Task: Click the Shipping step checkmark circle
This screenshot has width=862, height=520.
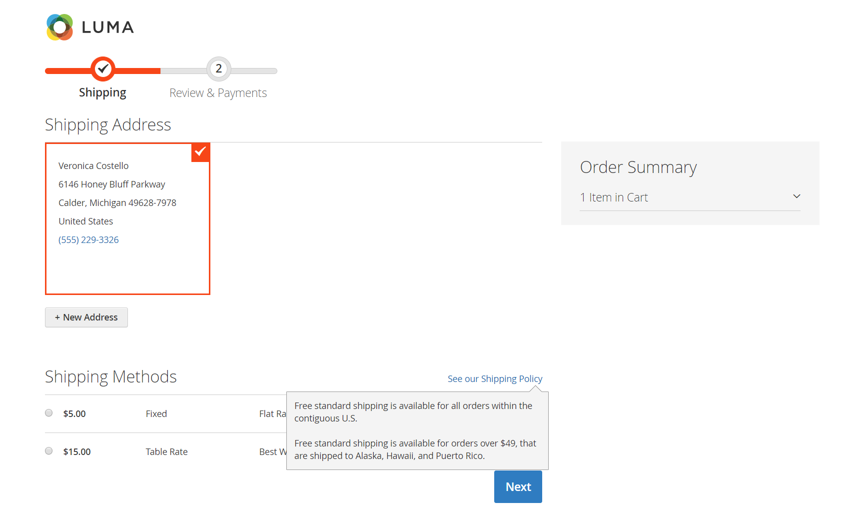Action: (x=103, y=69)
